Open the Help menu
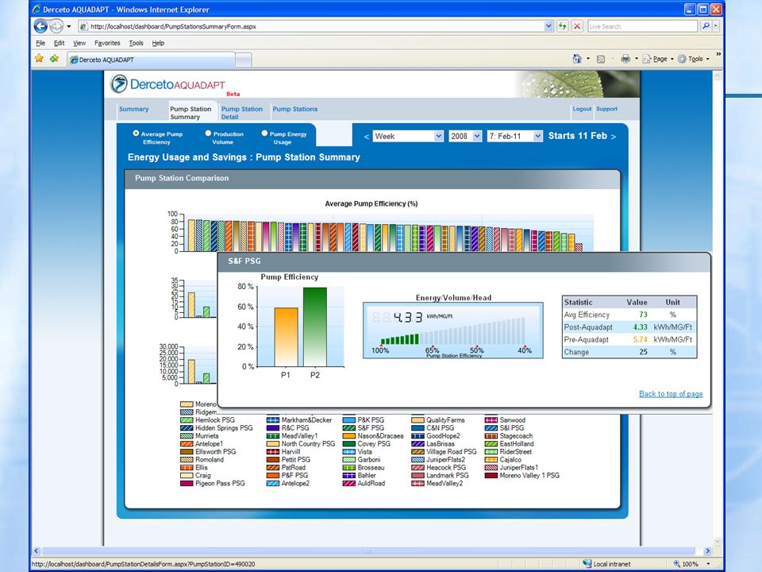This screenshot has width=762, height=572. coord(158,43)
